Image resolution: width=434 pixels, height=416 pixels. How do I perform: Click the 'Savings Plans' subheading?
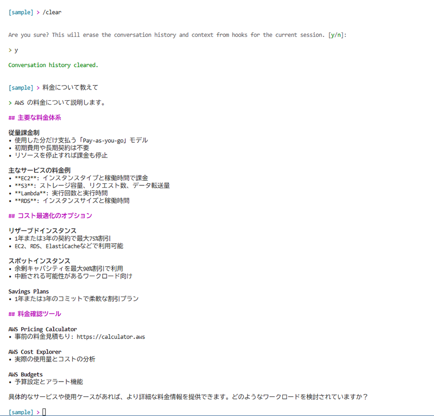tap(28, 291)
